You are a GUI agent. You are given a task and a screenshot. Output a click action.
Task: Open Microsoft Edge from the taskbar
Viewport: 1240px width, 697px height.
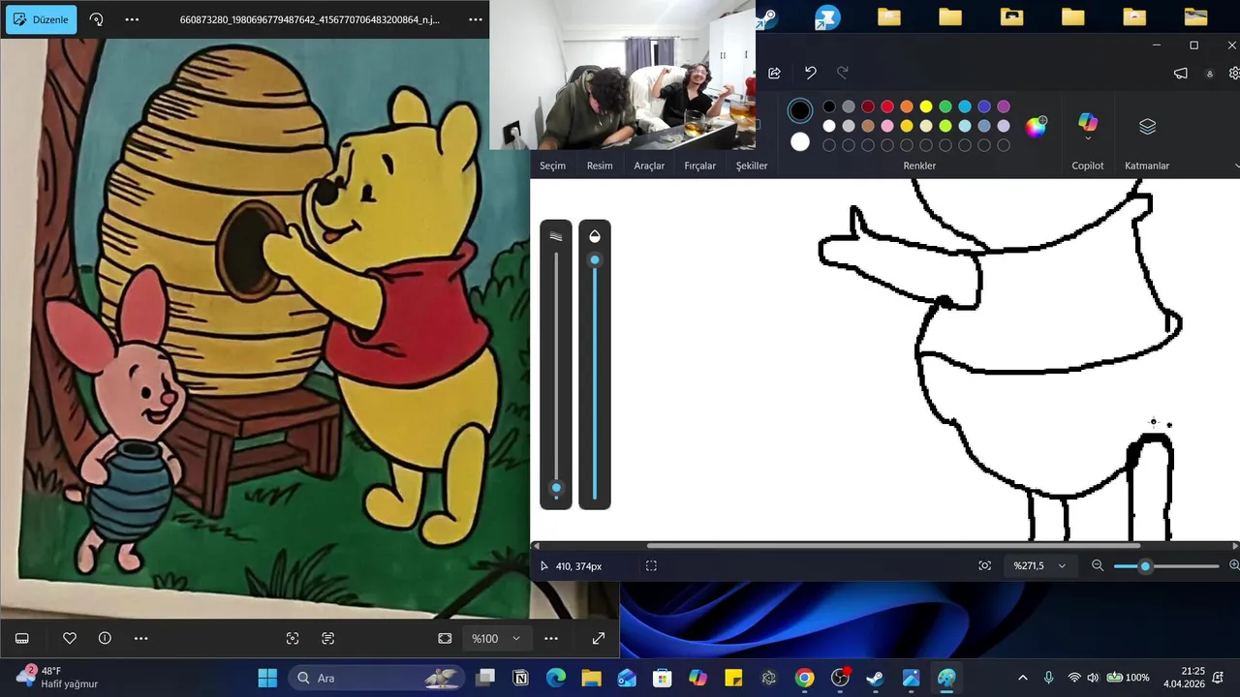[556, 678]
